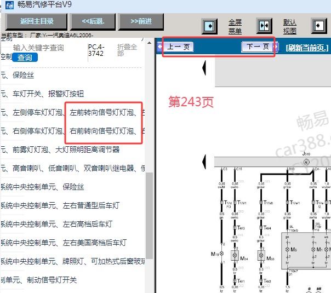Open the 保险丝 list entry

(23, 75)
